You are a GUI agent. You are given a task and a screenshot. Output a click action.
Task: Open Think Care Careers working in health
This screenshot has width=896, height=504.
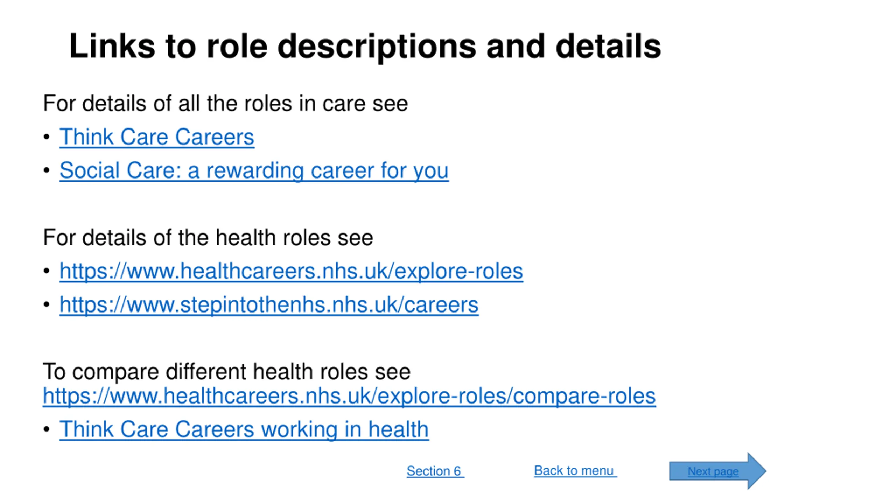tap(244, 429)
